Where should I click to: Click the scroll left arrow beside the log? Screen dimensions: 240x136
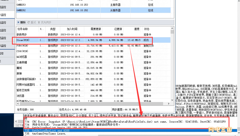(16, 121)
